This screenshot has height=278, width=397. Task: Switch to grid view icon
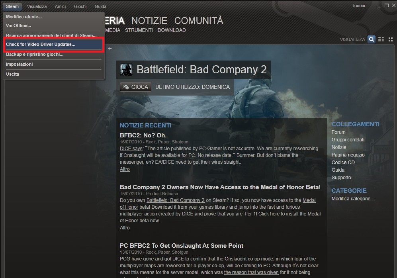coord(391,39)
